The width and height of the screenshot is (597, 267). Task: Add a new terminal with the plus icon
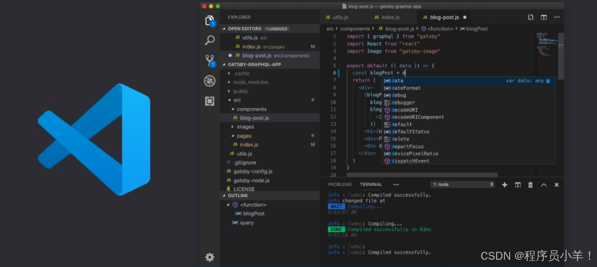[x=505, y=185]
